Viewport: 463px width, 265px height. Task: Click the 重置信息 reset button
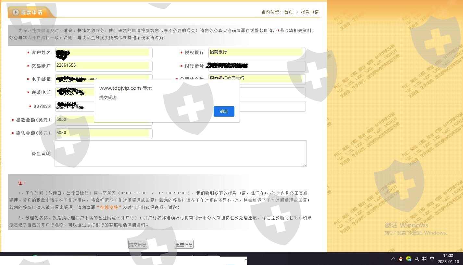(x=184, y=245)
